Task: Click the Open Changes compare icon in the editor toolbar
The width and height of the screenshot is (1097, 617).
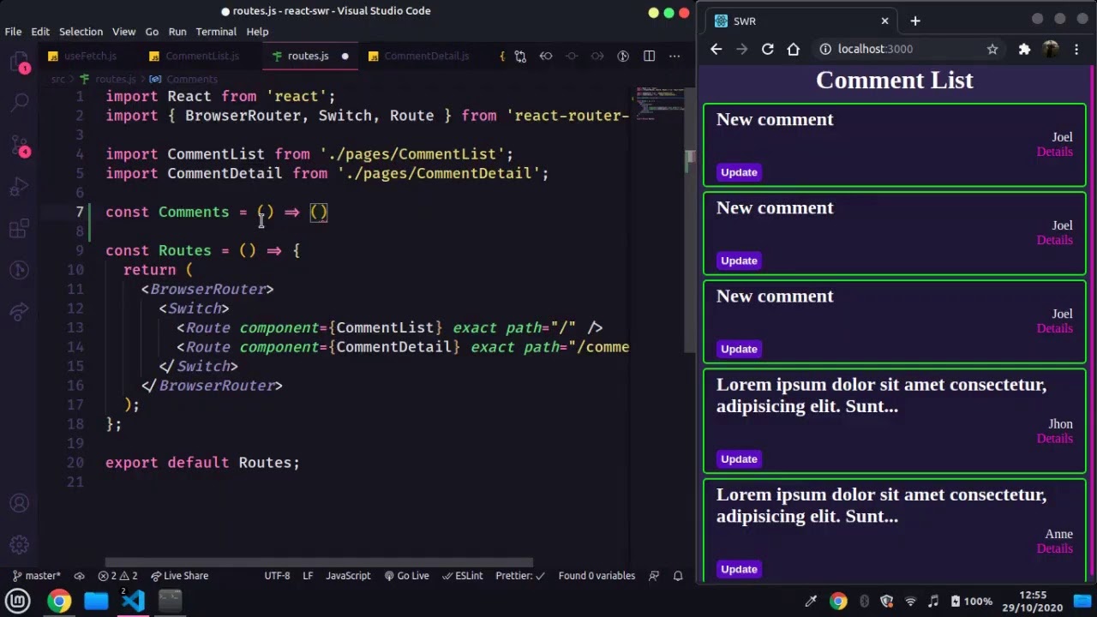Action: click(520, 56)
